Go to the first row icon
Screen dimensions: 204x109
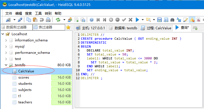click(98, 20)
